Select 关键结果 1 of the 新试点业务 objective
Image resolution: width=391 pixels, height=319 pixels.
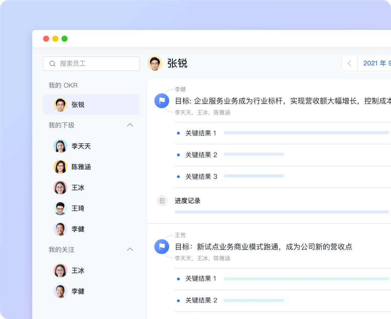[201, 278]
